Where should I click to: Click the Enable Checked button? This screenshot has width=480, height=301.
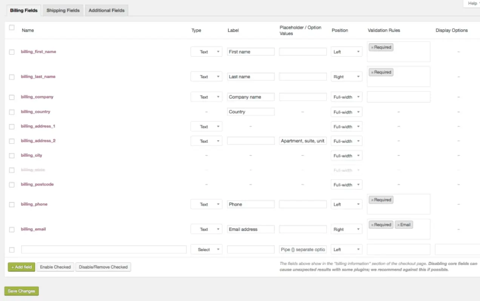point(55,267)
